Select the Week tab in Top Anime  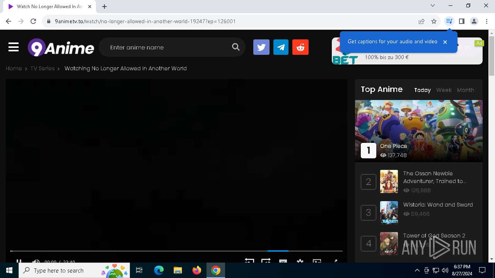pyautogui.click(x=444, y=90)
